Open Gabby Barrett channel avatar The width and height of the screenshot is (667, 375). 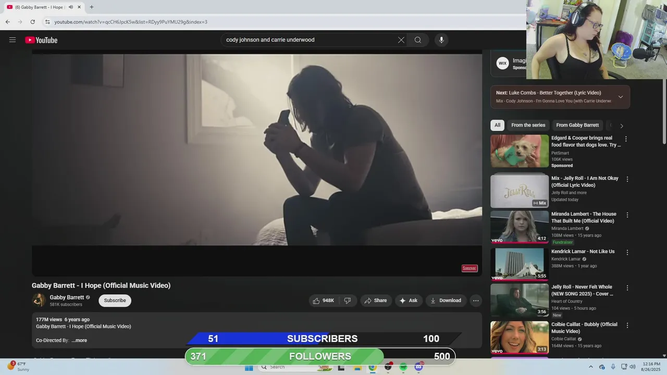[x=39, y=300]
